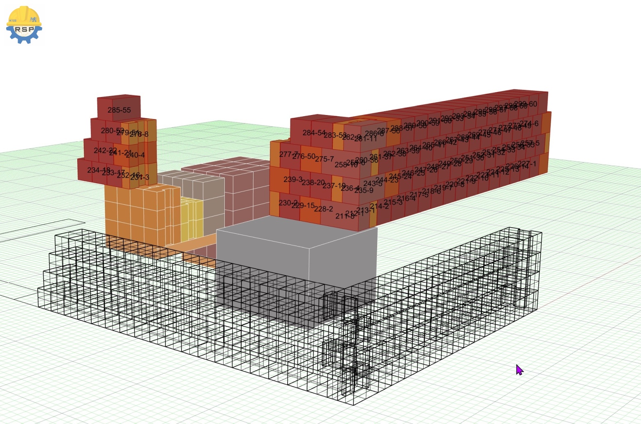Select the block labeled 299-60
This screenshot has width=641, height=424.
point(526,104)
